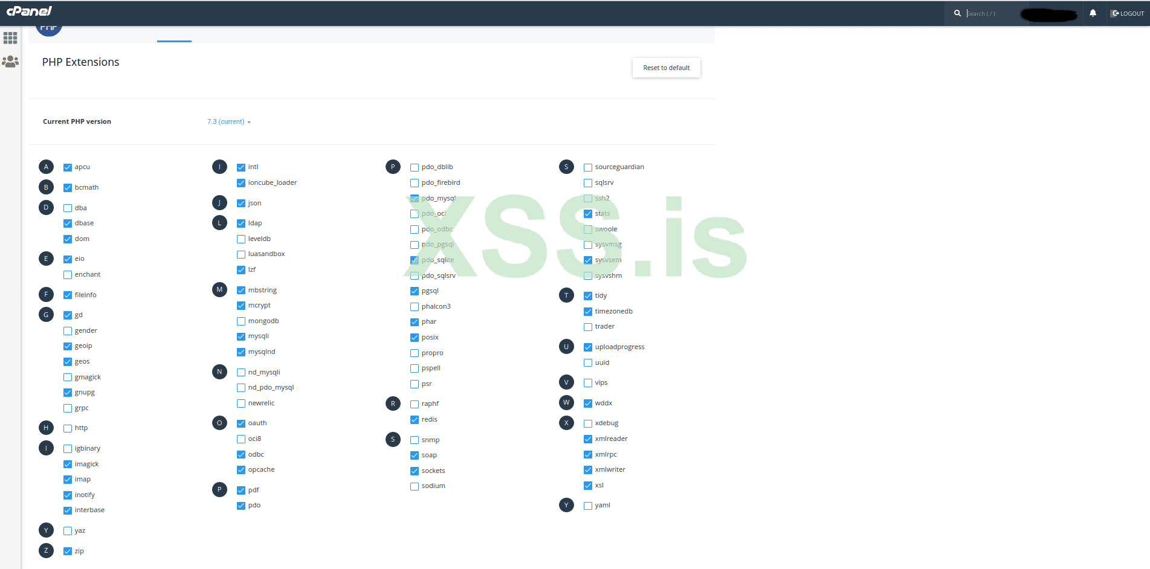Uncheck the interbase extension

coord(68,510)
